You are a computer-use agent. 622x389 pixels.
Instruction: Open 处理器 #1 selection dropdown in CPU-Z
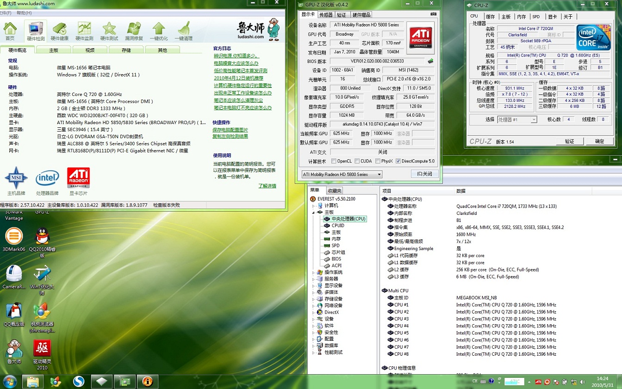516,119
